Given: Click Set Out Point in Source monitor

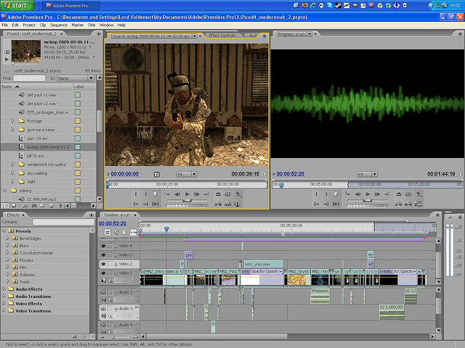Looking at the screenshot, I should click(145, 194).
